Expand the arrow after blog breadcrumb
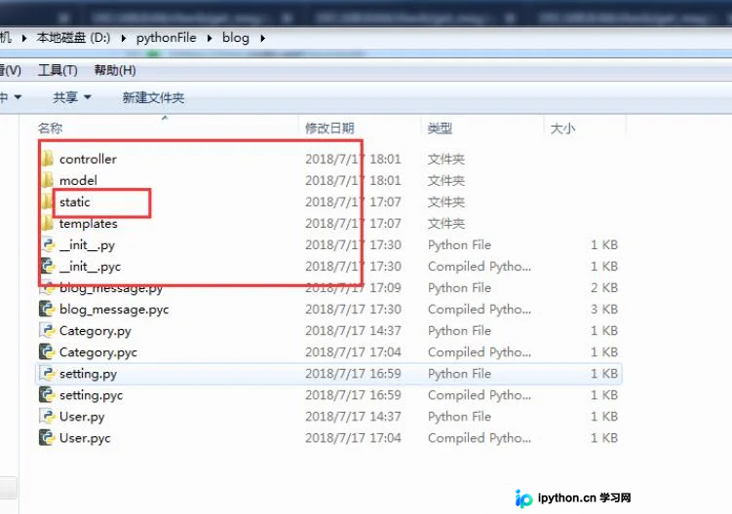The width and height of the screenshot is (732, 514). 263,38
